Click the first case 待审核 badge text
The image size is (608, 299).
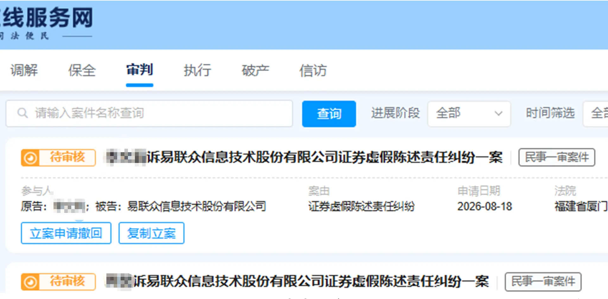tap(67, 157)
